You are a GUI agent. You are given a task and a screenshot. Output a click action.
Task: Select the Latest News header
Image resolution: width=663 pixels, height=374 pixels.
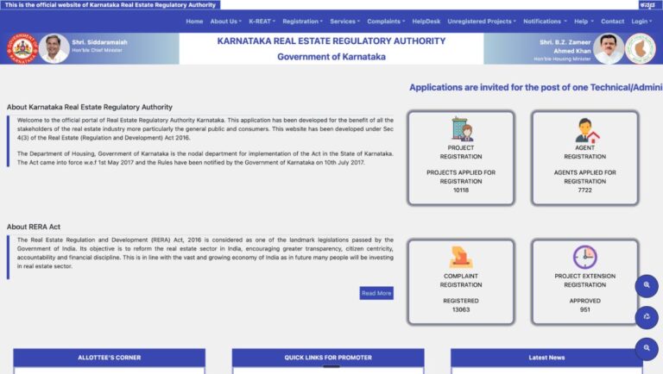point(546,358)
